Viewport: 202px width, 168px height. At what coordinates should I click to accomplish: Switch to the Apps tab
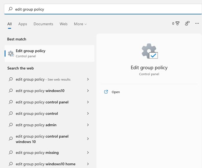click(23, 24)
